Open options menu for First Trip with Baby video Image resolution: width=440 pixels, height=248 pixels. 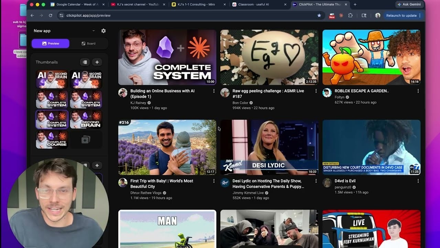214,181
